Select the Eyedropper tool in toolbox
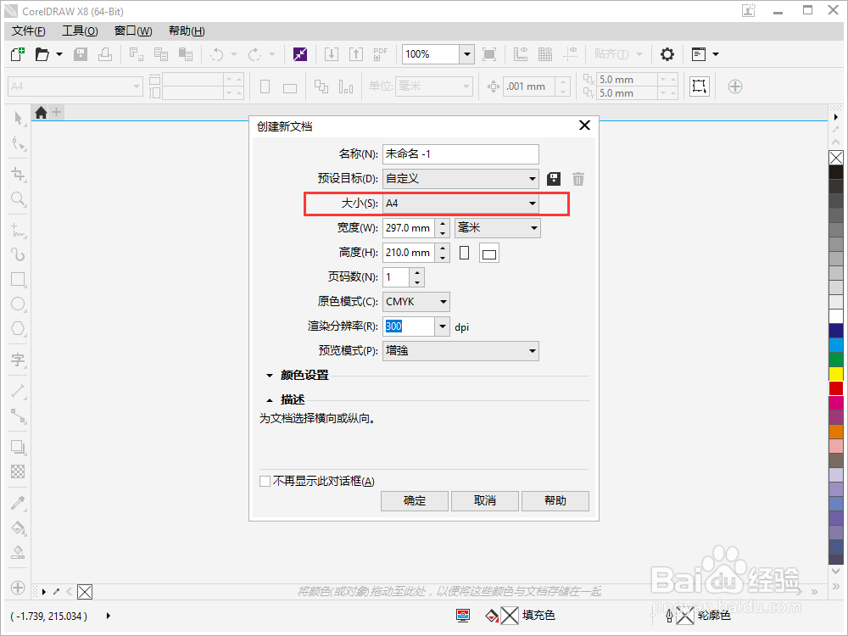The height and width of the screenshot is (636, 848). pyautogui.click(x=19, y=503)
